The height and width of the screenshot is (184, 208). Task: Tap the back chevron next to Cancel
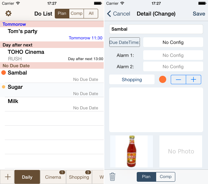[x=109, y=14]
